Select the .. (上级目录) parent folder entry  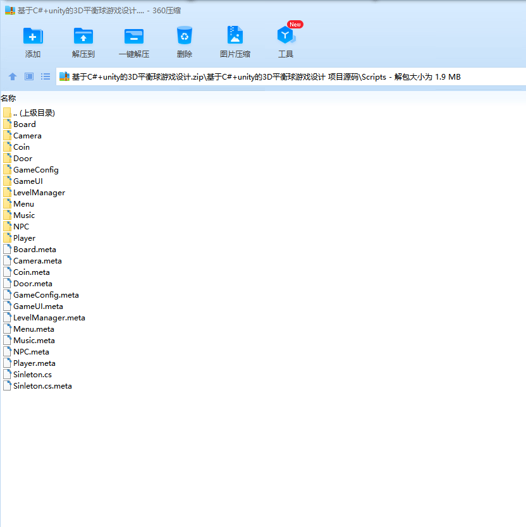pos(29,113)
